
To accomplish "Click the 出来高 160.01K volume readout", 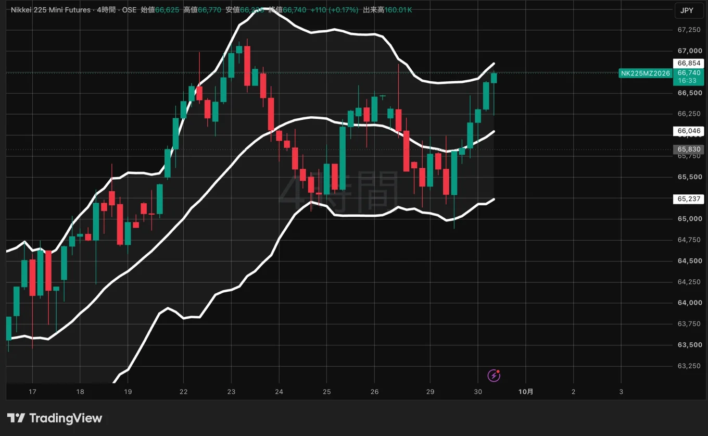I will (387, 10).
